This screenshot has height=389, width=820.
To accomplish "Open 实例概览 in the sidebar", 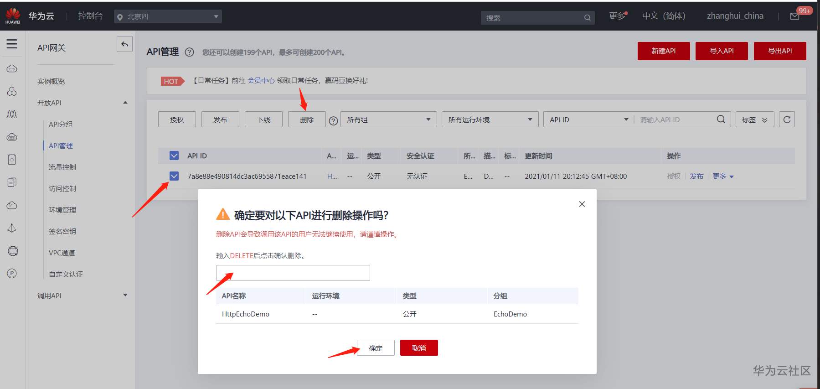I will coord(51,81).
